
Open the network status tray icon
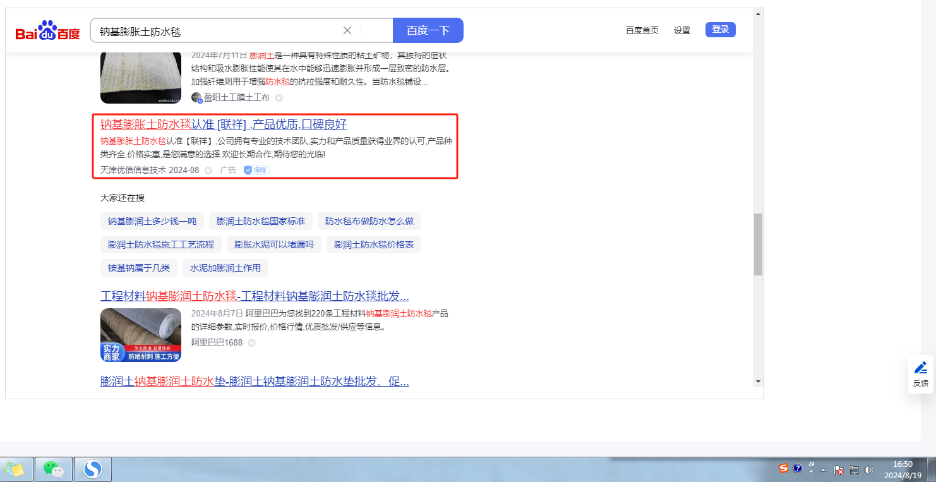click(x=854, y=470)
